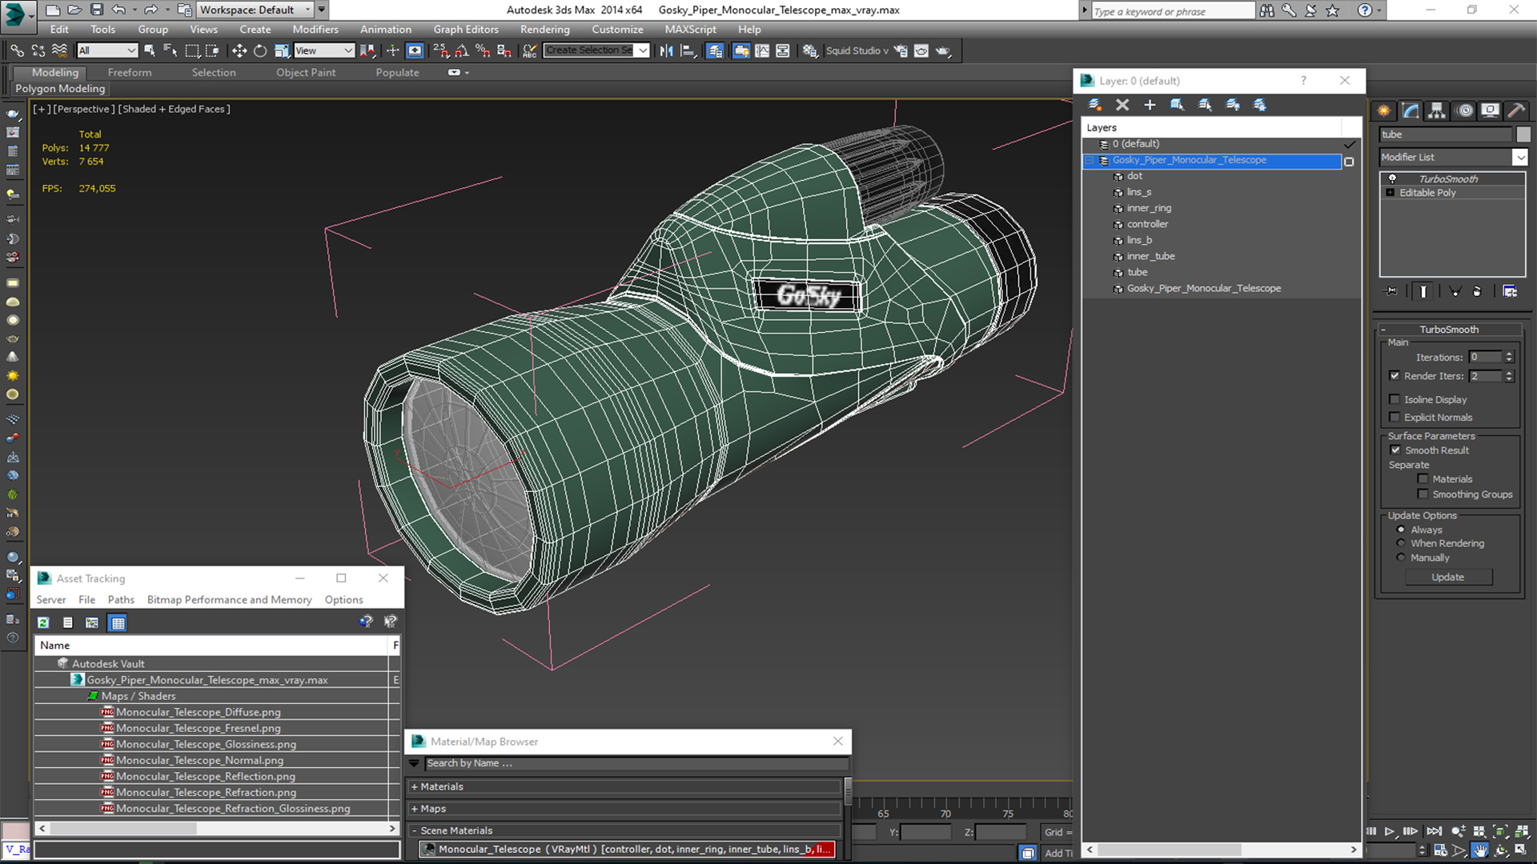Click the plus icon in Layers toolbar

click(x=1150, y=105)
